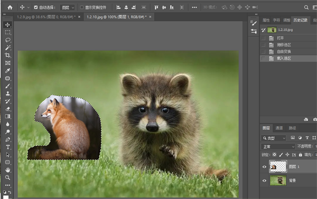The image size is (317, 199).
Task: Open the search icon in options bar
Action: point(306,7)
